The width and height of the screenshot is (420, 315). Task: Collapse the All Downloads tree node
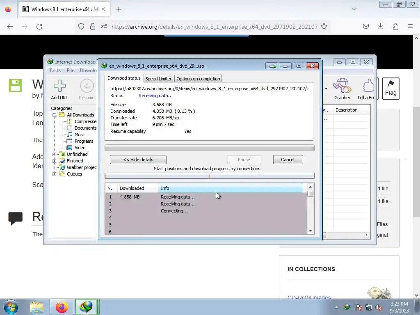(x=55, y=115)
